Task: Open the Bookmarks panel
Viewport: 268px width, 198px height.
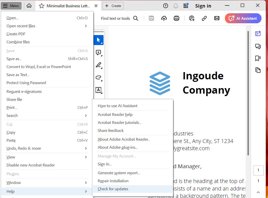Action: (x=258, y=58)
